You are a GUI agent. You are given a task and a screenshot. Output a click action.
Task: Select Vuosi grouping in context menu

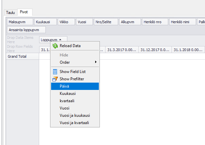tap(75, 108)
